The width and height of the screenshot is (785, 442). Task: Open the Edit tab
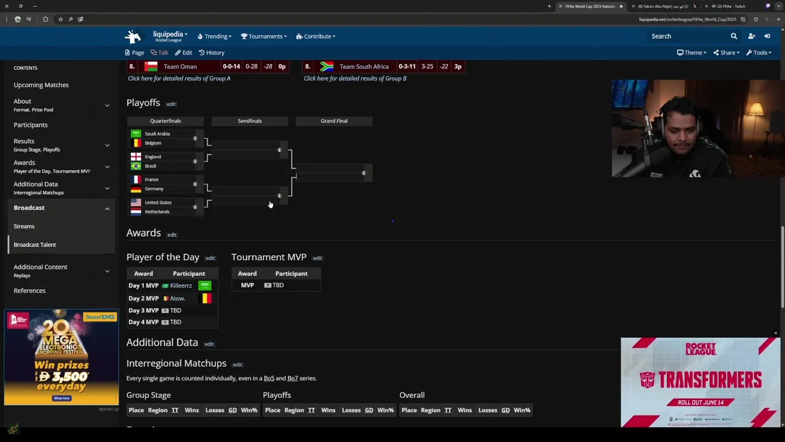coord(183,53)
